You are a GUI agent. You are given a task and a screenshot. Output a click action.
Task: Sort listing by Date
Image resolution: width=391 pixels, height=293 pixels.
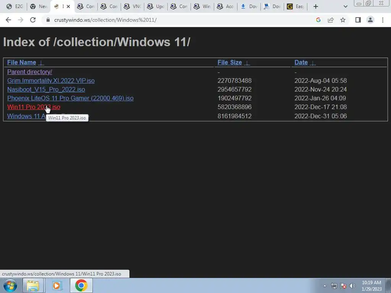pos(301,62)
